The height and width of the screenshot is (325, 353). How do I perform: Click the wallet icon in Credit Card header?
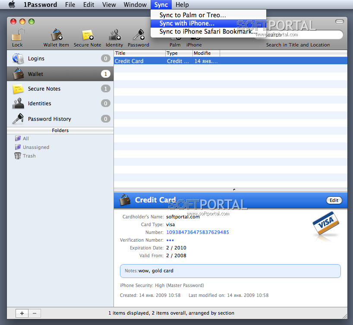click(x=125, y=200)
